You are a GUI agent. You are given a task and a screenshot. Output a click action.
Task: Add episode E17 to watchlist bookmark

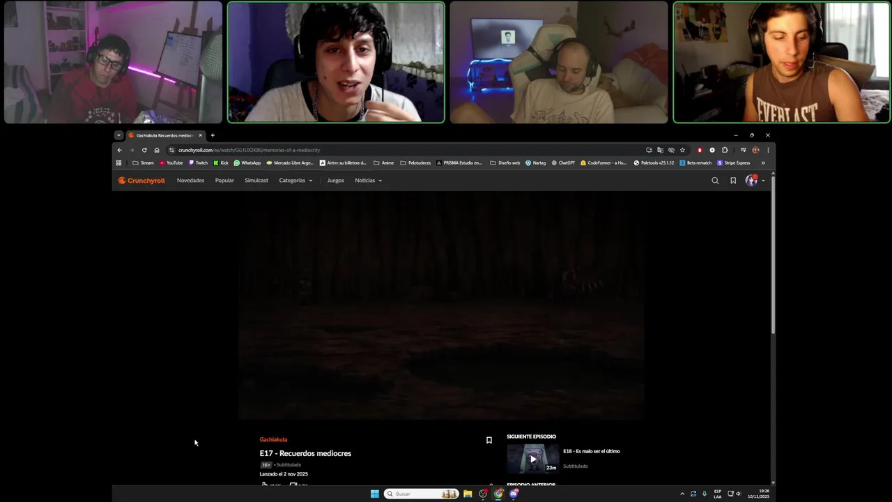pos(489,440)
